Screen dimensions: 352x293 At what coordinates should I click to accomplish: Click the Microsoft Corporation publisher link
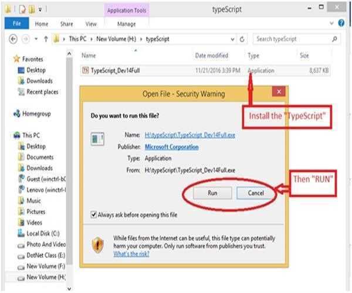(x=171, y=147)
